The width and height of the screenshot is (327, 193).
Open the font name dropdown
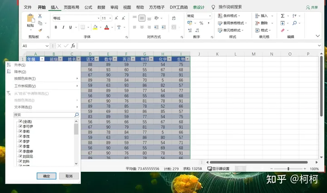coord(99,18)
